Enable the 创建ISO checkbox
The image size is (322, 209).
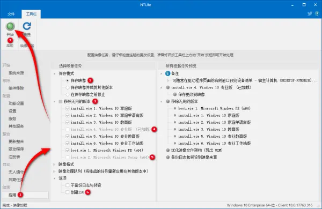(68, 192)
